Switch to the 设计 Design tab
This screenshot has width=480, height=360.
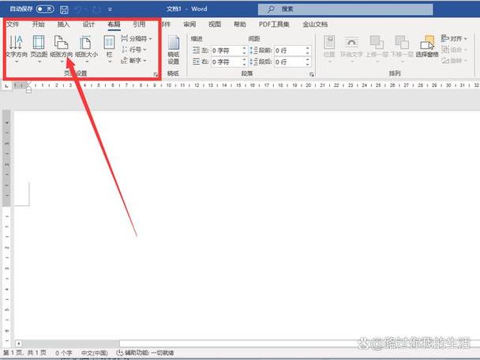pyautogui.click(x=88, y=24)
